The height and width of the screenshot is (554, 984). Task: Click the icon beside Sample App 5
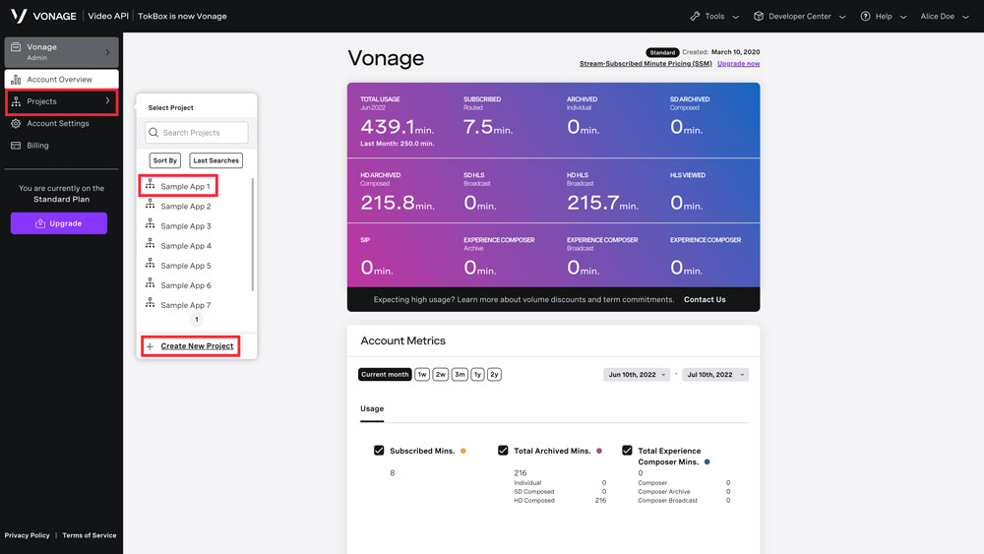150,264
